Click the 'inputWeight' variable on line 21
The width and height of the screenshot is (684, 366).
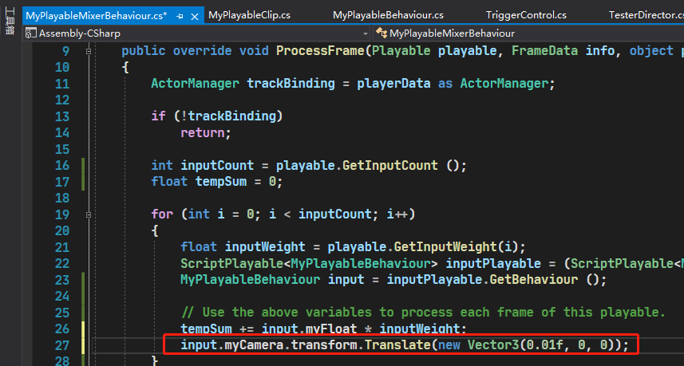[265, 247]
